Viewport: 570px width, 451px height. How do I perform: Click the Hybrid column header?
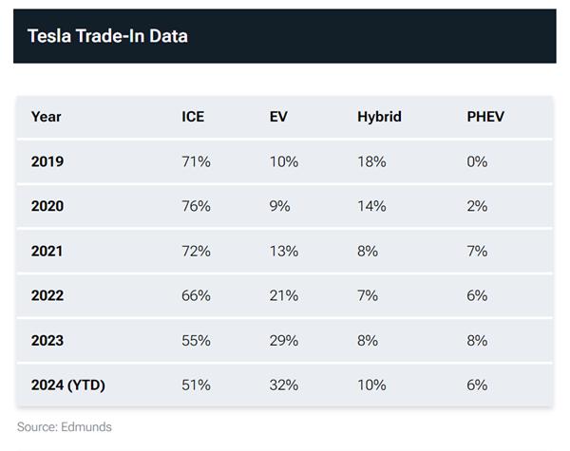point(379,117)
